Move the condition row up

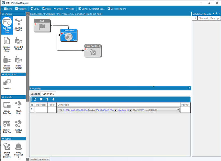[47, 99]
